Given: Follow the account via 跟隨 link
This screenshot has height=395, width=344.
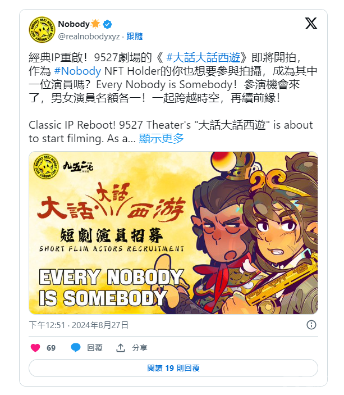Looking at the screenshot, I should pos(134,37).
